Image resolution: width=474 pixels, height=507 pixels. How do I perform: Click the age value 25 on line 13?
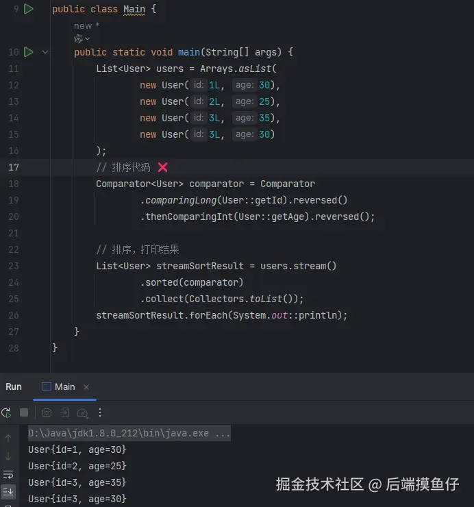pyautogui.click(x=264, y=101)
